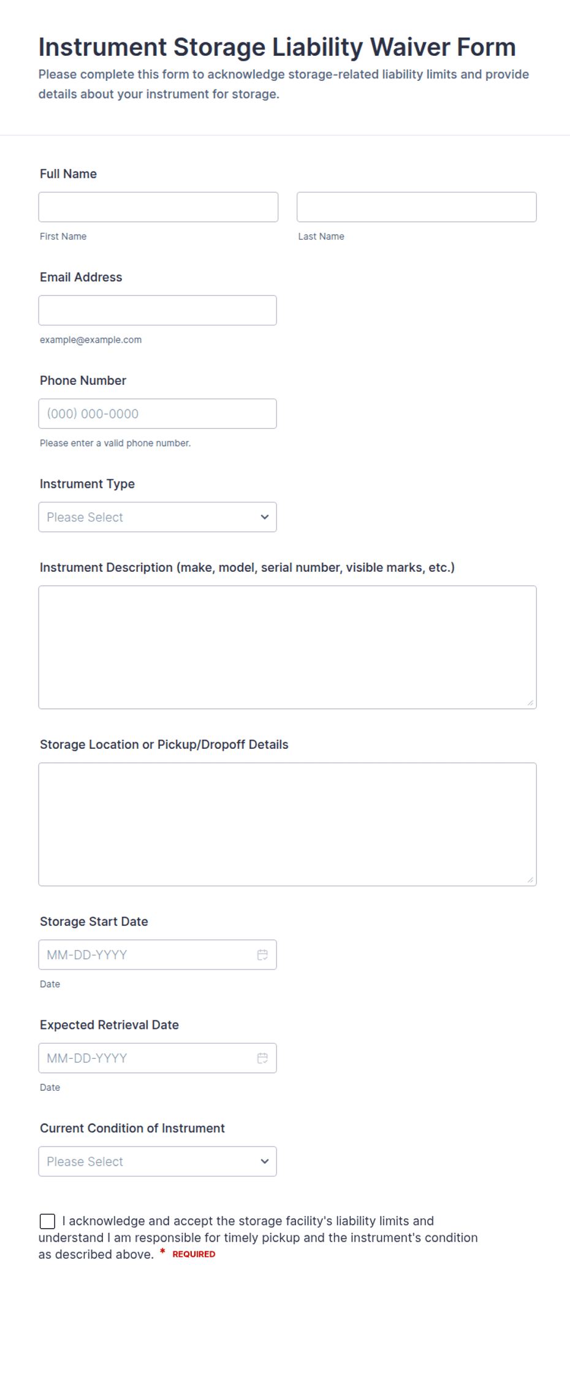This screenshot has width=570, height=1388.
Task: Grab the Storage Location textarea resize handle
Action: click(530, 880)
